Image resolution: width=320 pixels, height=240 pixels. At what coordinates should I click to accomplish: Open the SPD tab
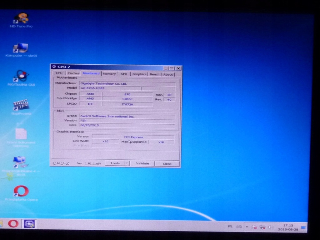[124, 74]
